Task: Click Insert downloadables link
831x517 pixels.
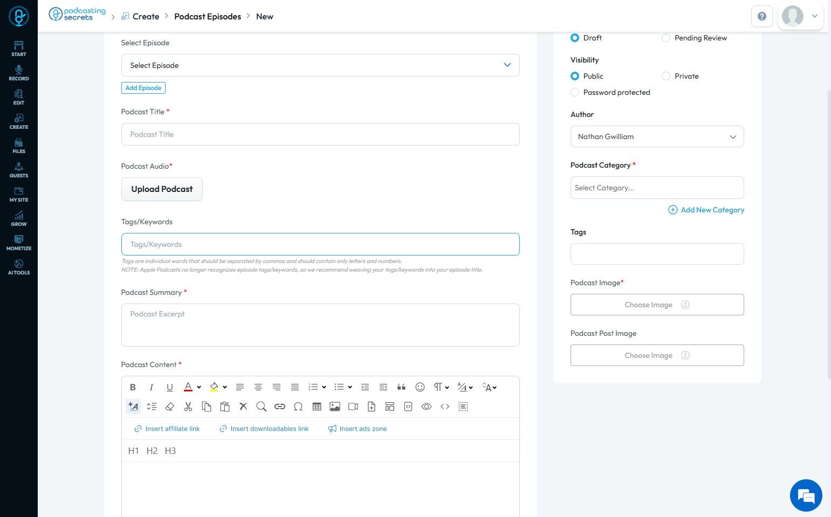Action: [x=264, y=429]
